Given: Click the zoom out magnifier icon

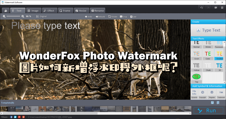Looking at the screenshot, I should pyautogui.click(x=4, y=16).
